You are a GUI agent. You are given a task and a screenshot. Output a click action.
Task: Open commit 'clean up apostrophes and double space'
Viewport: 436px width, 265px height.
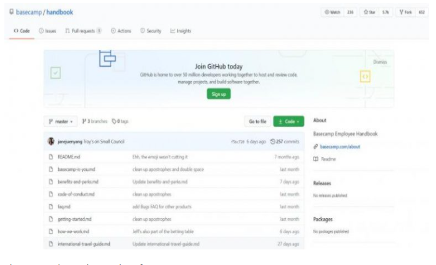click(168, 169)
